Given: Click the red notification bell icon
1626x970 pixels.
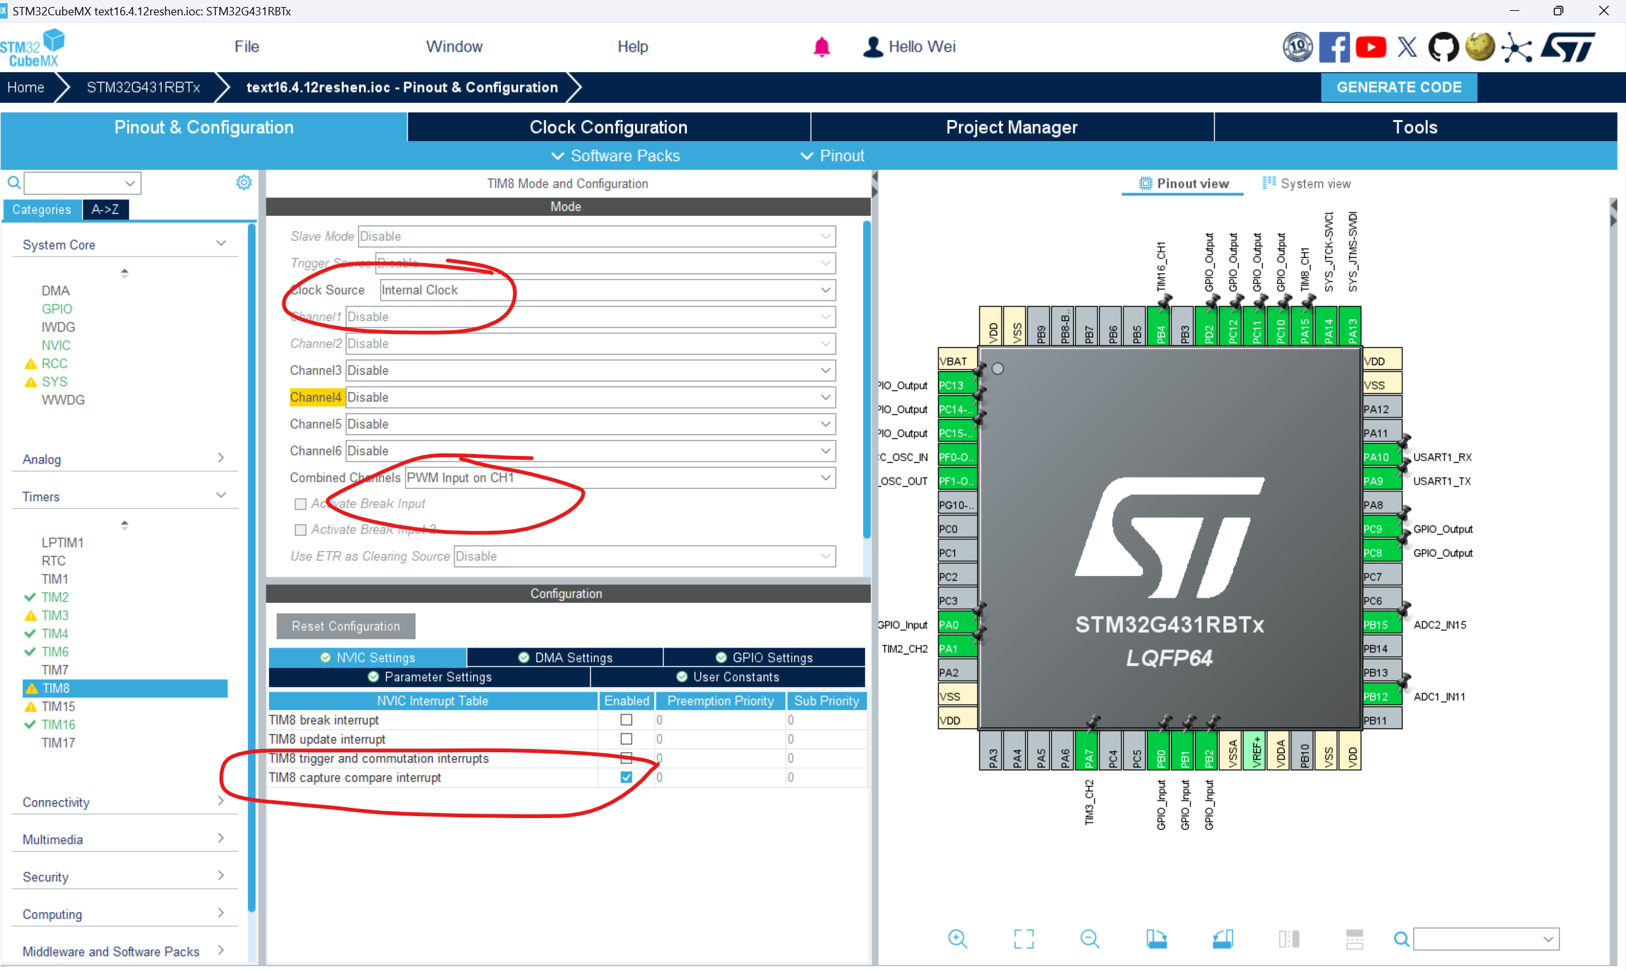Looking at the screenshot, I should pos(821,47).
